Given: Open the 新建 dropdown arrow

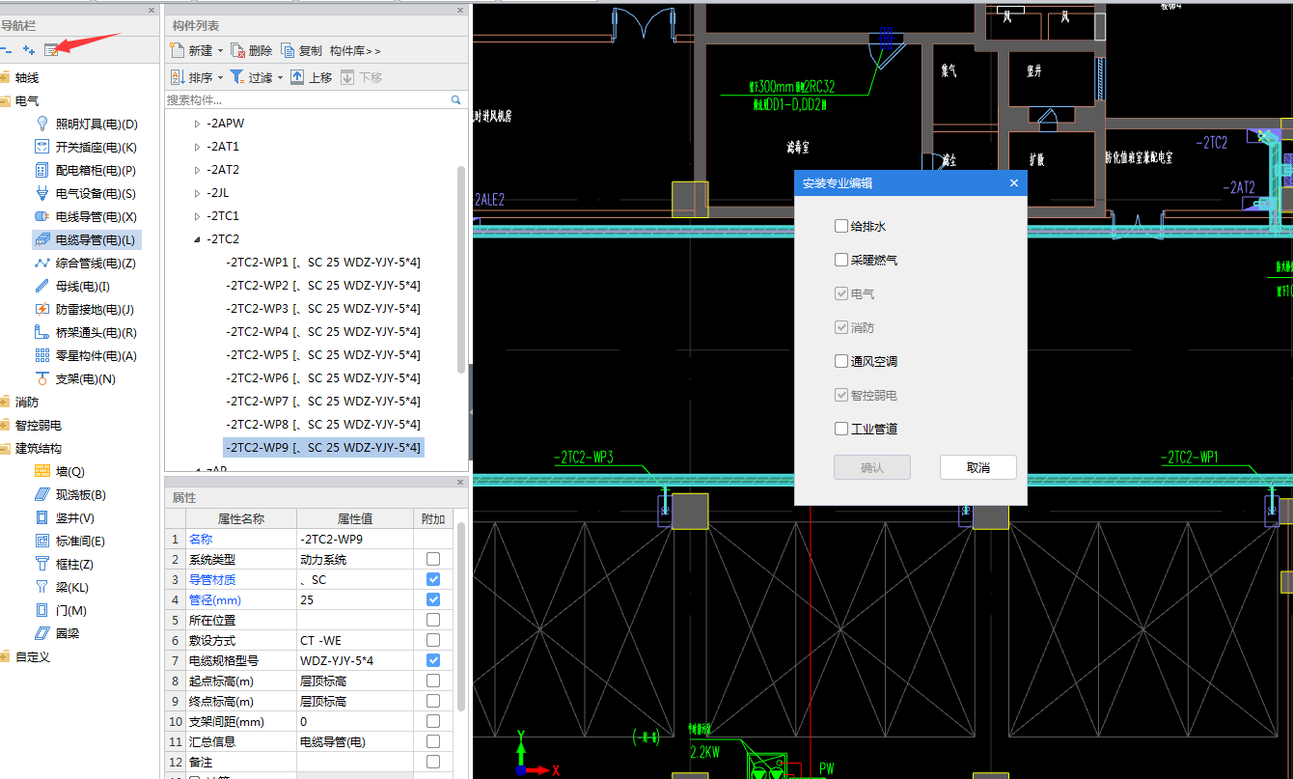Looking at the screenshot, I should coord(221,50).
